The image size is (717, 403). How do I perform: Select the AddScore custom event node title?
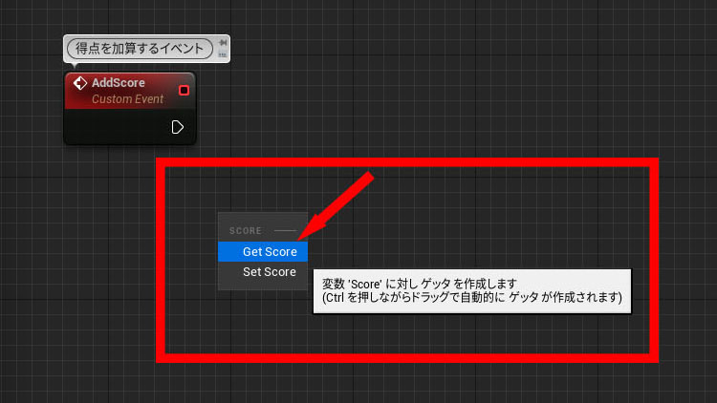click(119, 83)
